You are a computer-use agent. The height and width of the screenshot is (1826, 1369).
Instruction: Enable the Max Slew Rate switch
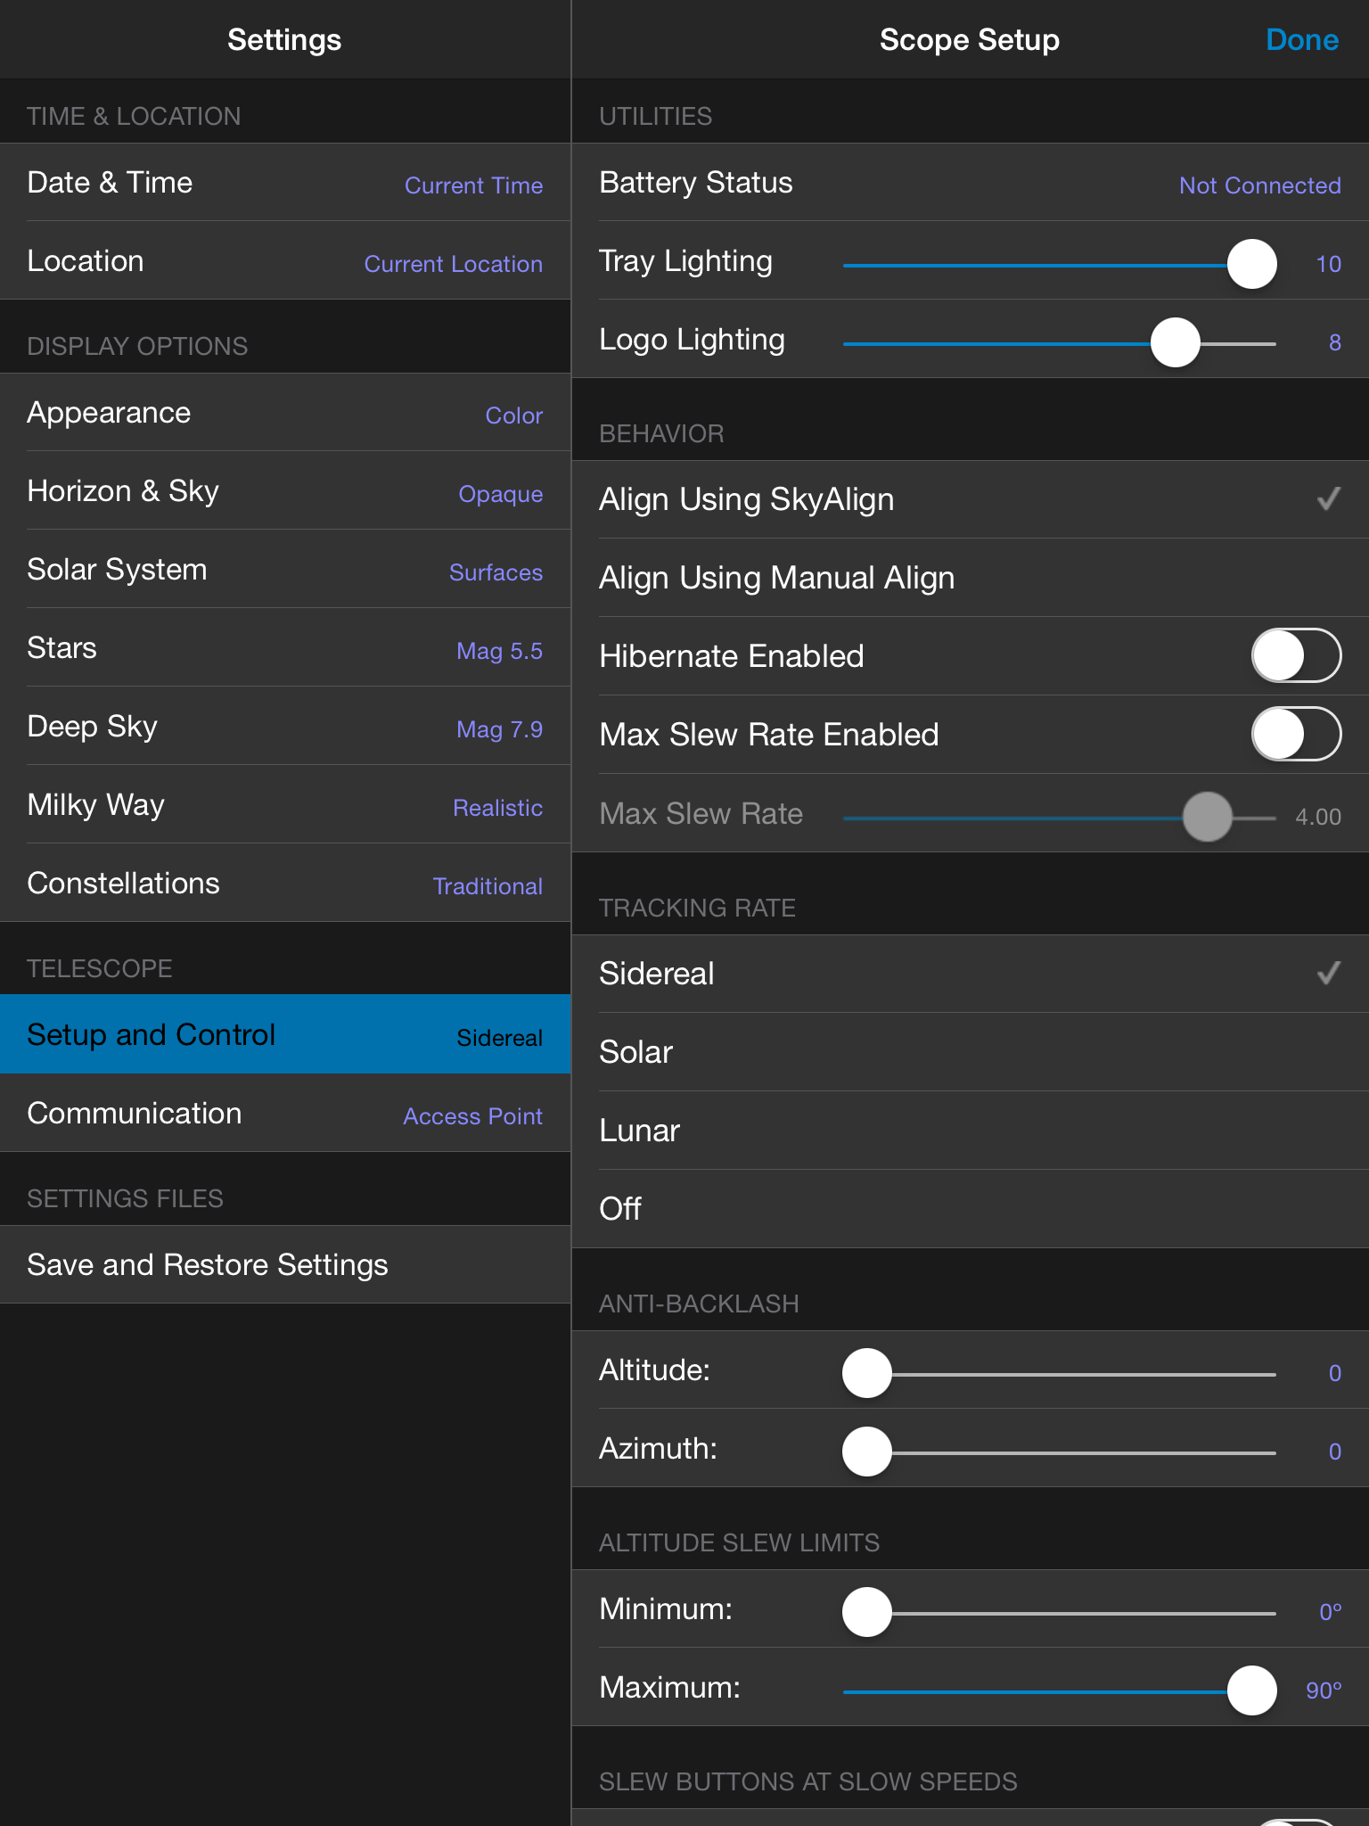point(1295,735)
